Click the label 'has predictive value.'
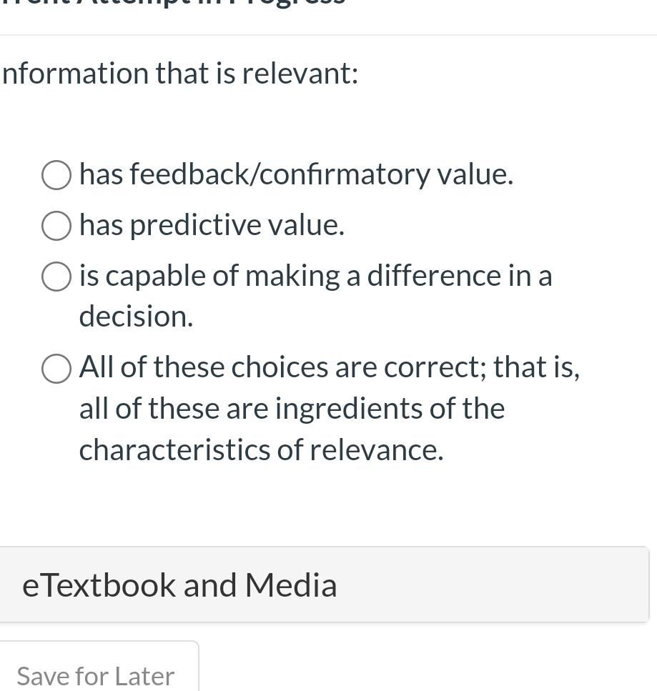This screenshot has width=657, height=691. pyautogui.click(x=212, y=224)
